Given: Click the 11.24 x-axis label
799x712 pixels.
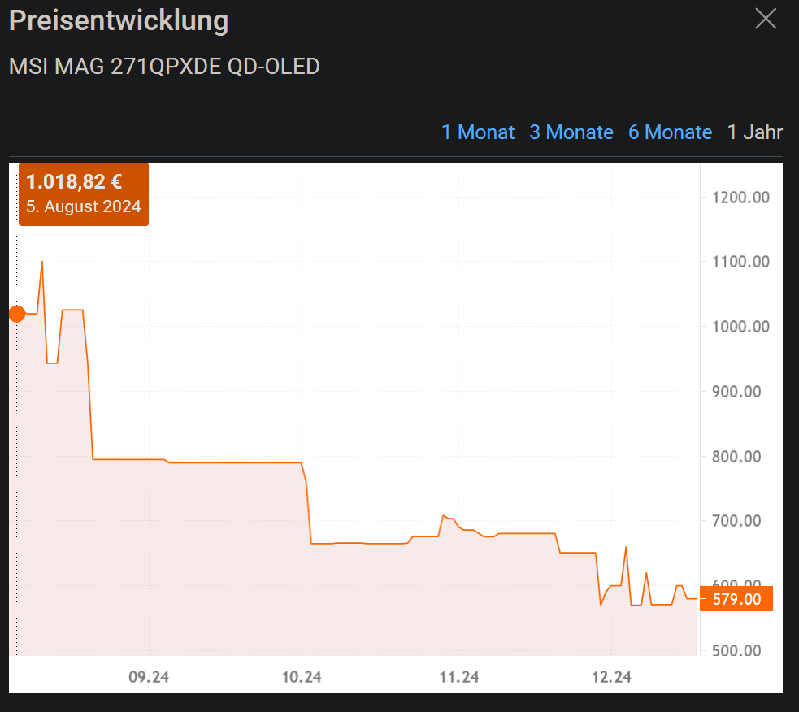Looking at the screenshot, I should pos(458,676).
